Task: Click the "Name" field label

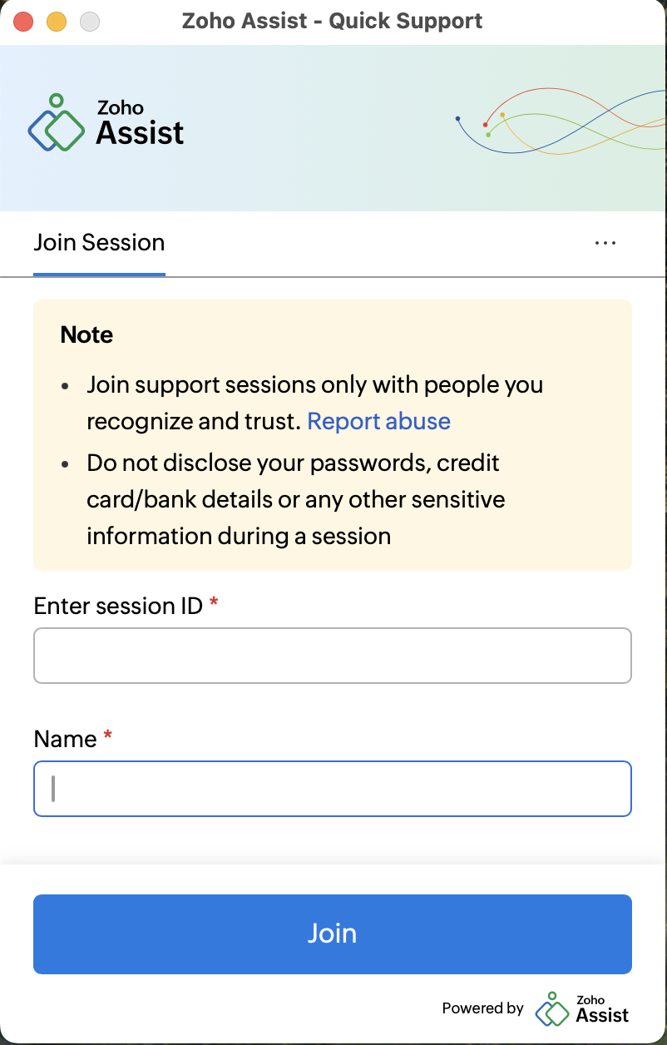Action: [65, 739]
